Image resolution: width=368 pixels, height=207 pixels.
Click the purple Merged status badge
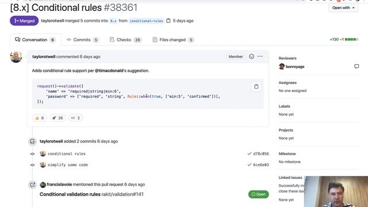tap(24, 21)
